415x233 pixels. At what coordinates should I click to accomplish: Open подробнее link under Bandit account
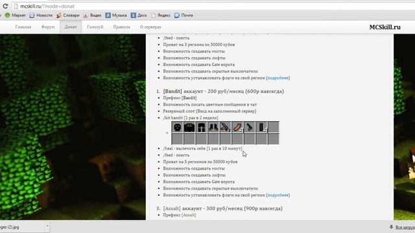(x=278, y=195)
